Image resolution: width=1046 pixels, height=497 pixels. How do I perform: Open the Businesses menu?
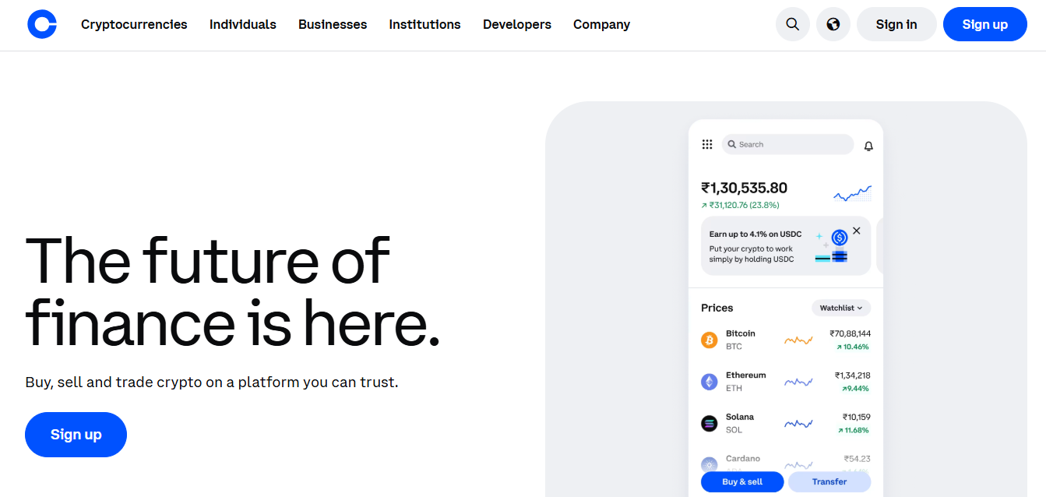[x=333, y=24]
